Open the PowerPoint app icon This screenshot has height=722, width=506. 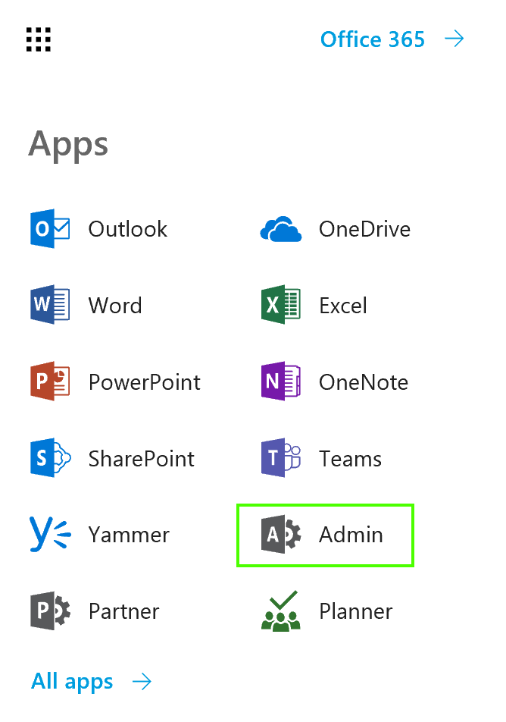(50, 381)
